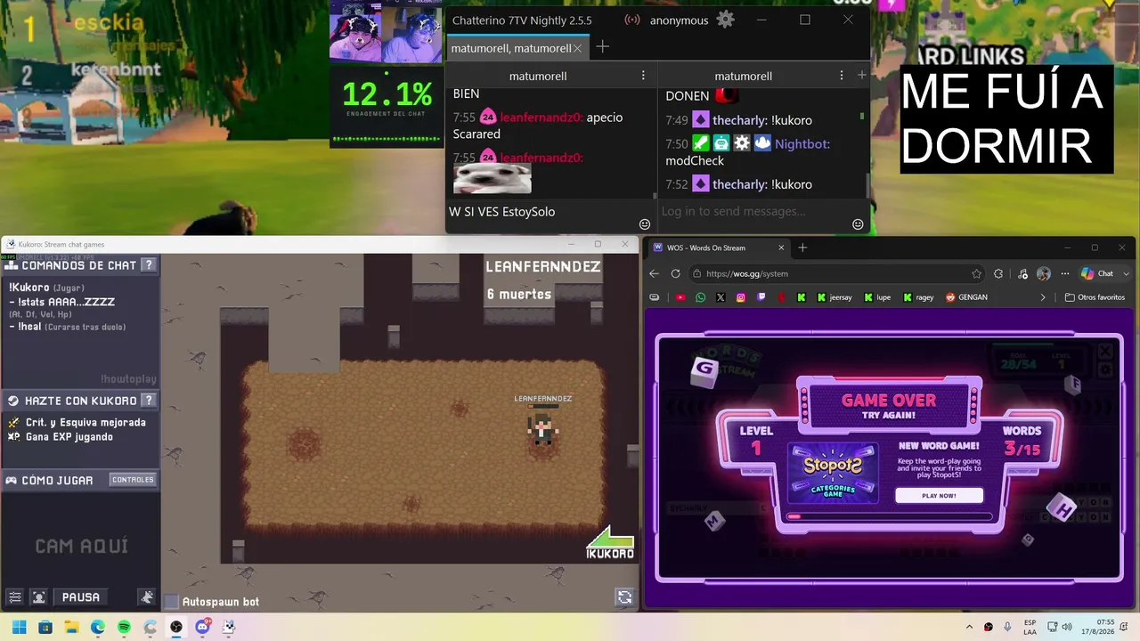The height and width of the screenshot is (641, 1140).
Task: Enable the Autospawn bot checkbox
Action: coord(172,602)
